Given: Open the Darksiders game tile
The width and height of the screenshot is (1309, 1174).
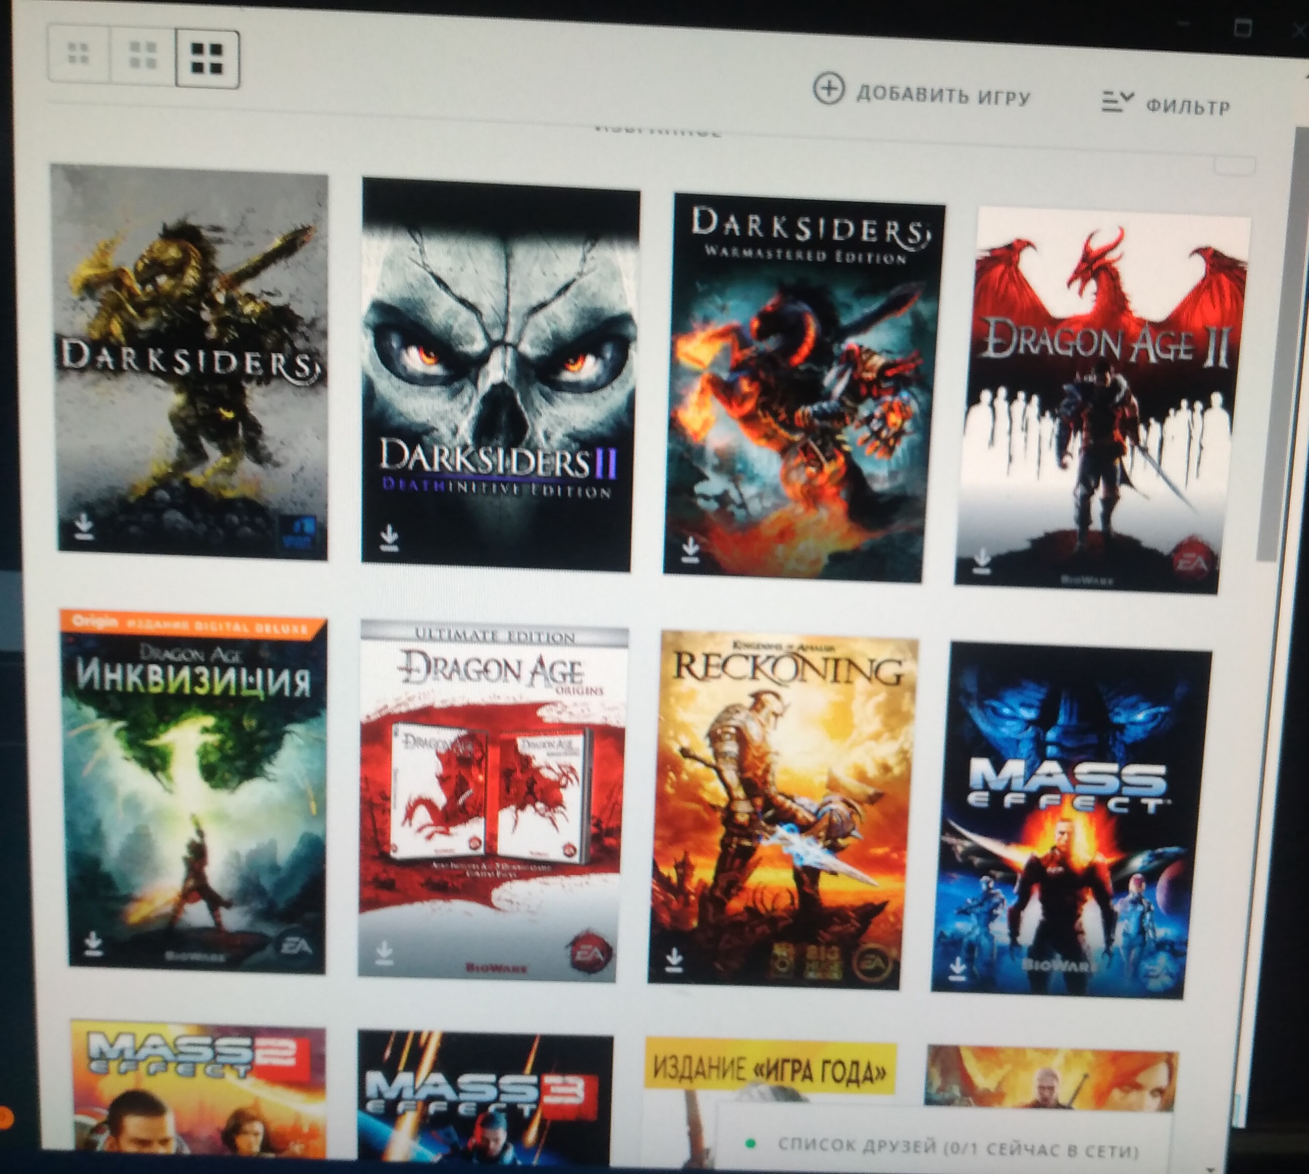Looking at the screenshot, I should (192, 362).
